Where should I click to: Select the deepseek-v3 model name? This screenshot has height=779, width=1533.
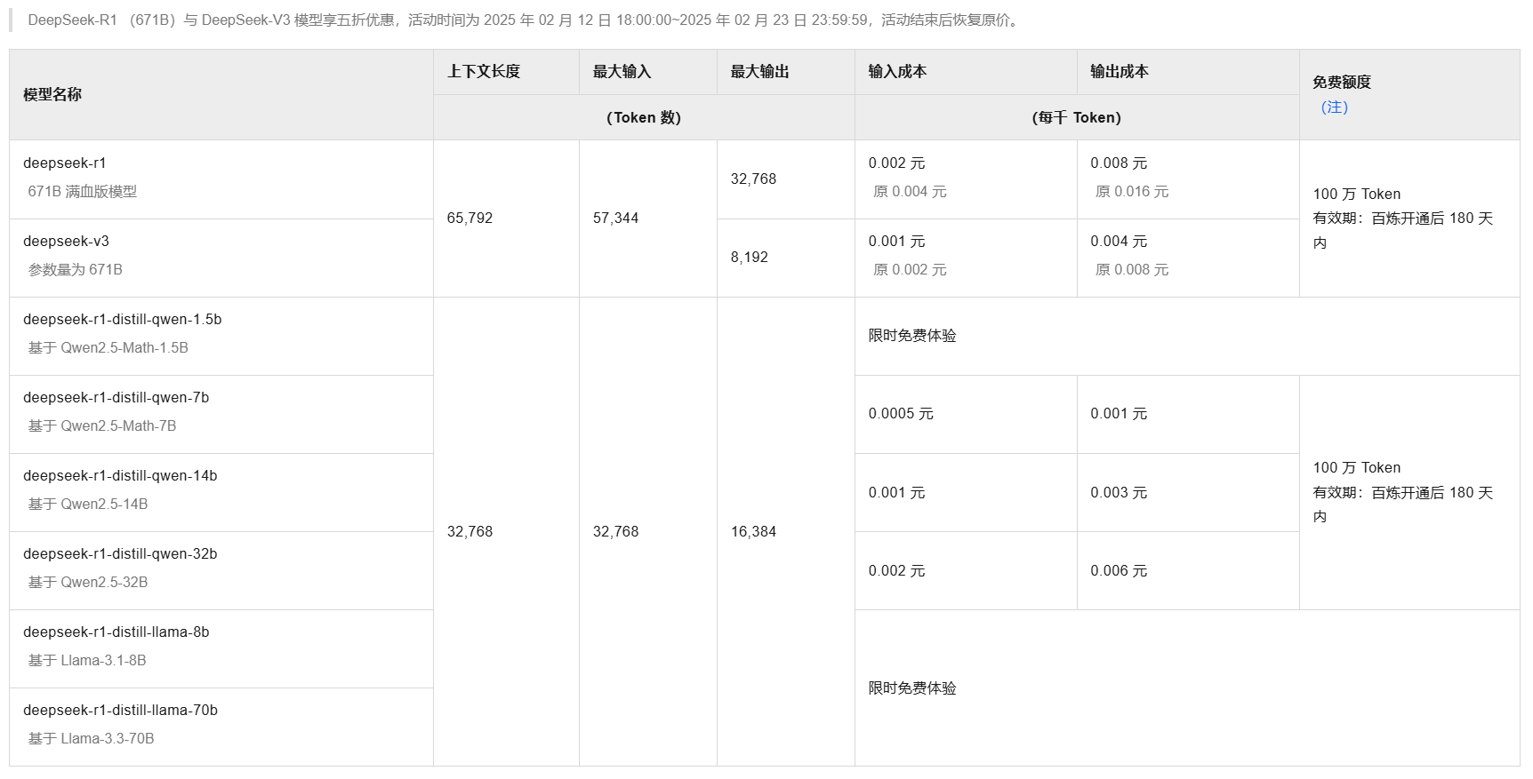pyautogui.click(x=67, y=241)
